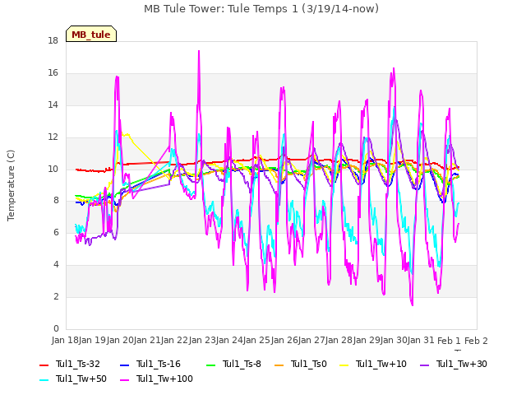Select the Tul1_Ts-32 legend label
Image resolution: width=526 pixels, height=395 pixels.
[78, 364]
